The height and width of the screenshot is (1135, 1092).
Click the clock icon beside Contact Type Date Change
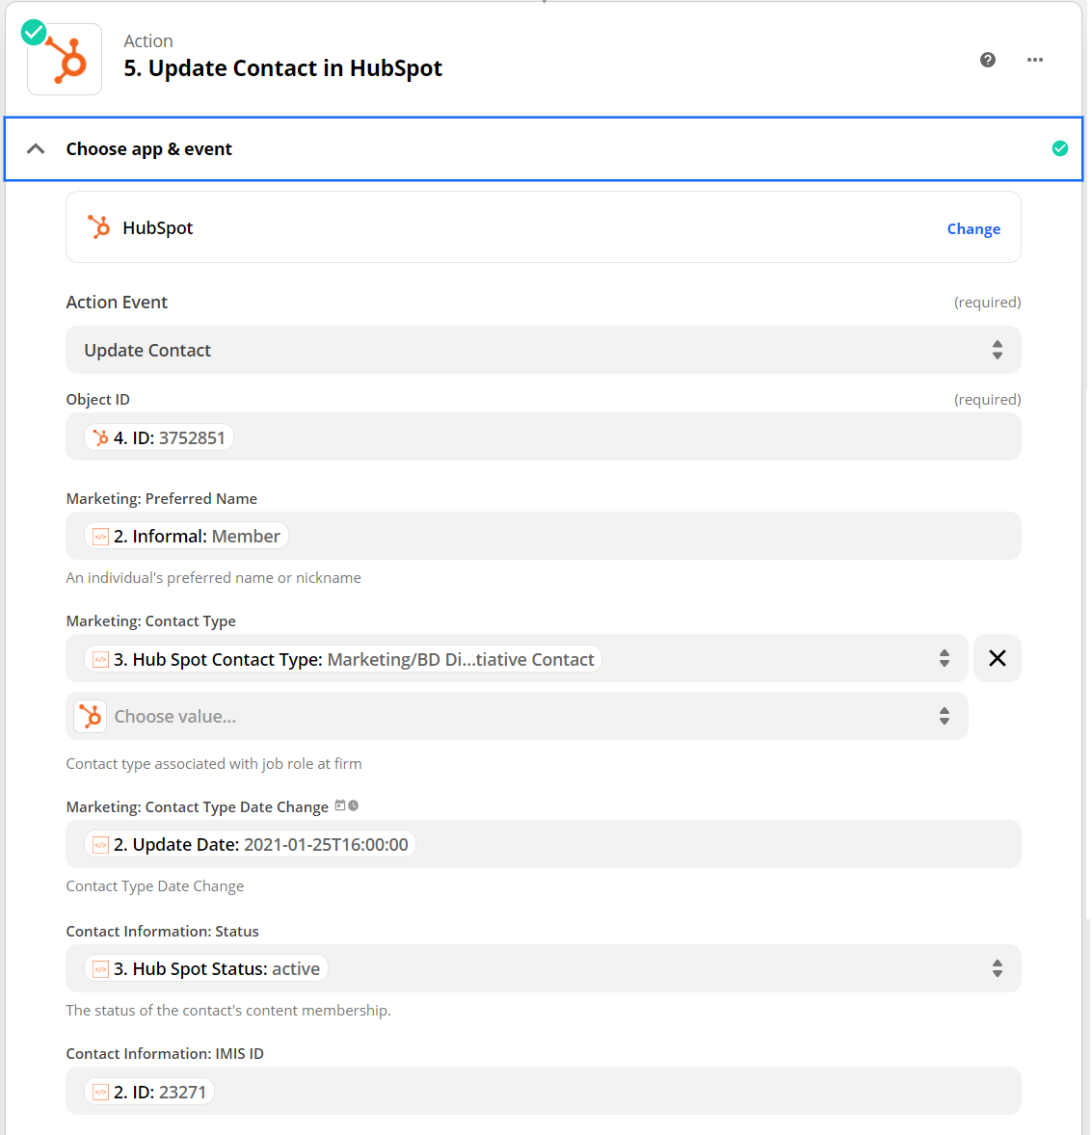(351, 805)
